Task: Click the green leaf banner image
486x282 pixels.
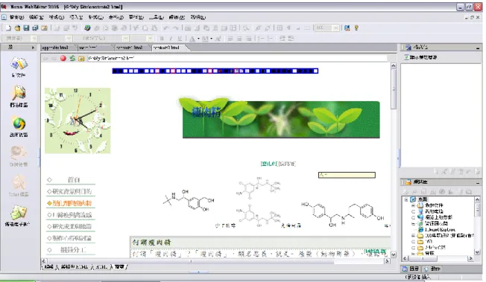Action: (280, 118)
